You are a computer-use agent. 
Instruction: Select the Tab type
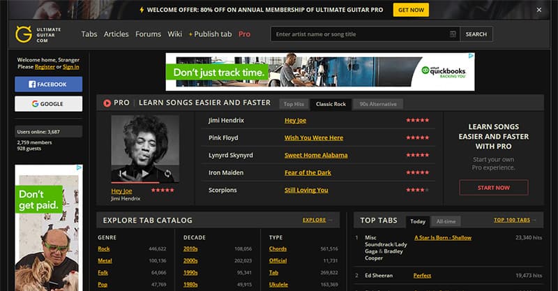(x=273, y=273)
